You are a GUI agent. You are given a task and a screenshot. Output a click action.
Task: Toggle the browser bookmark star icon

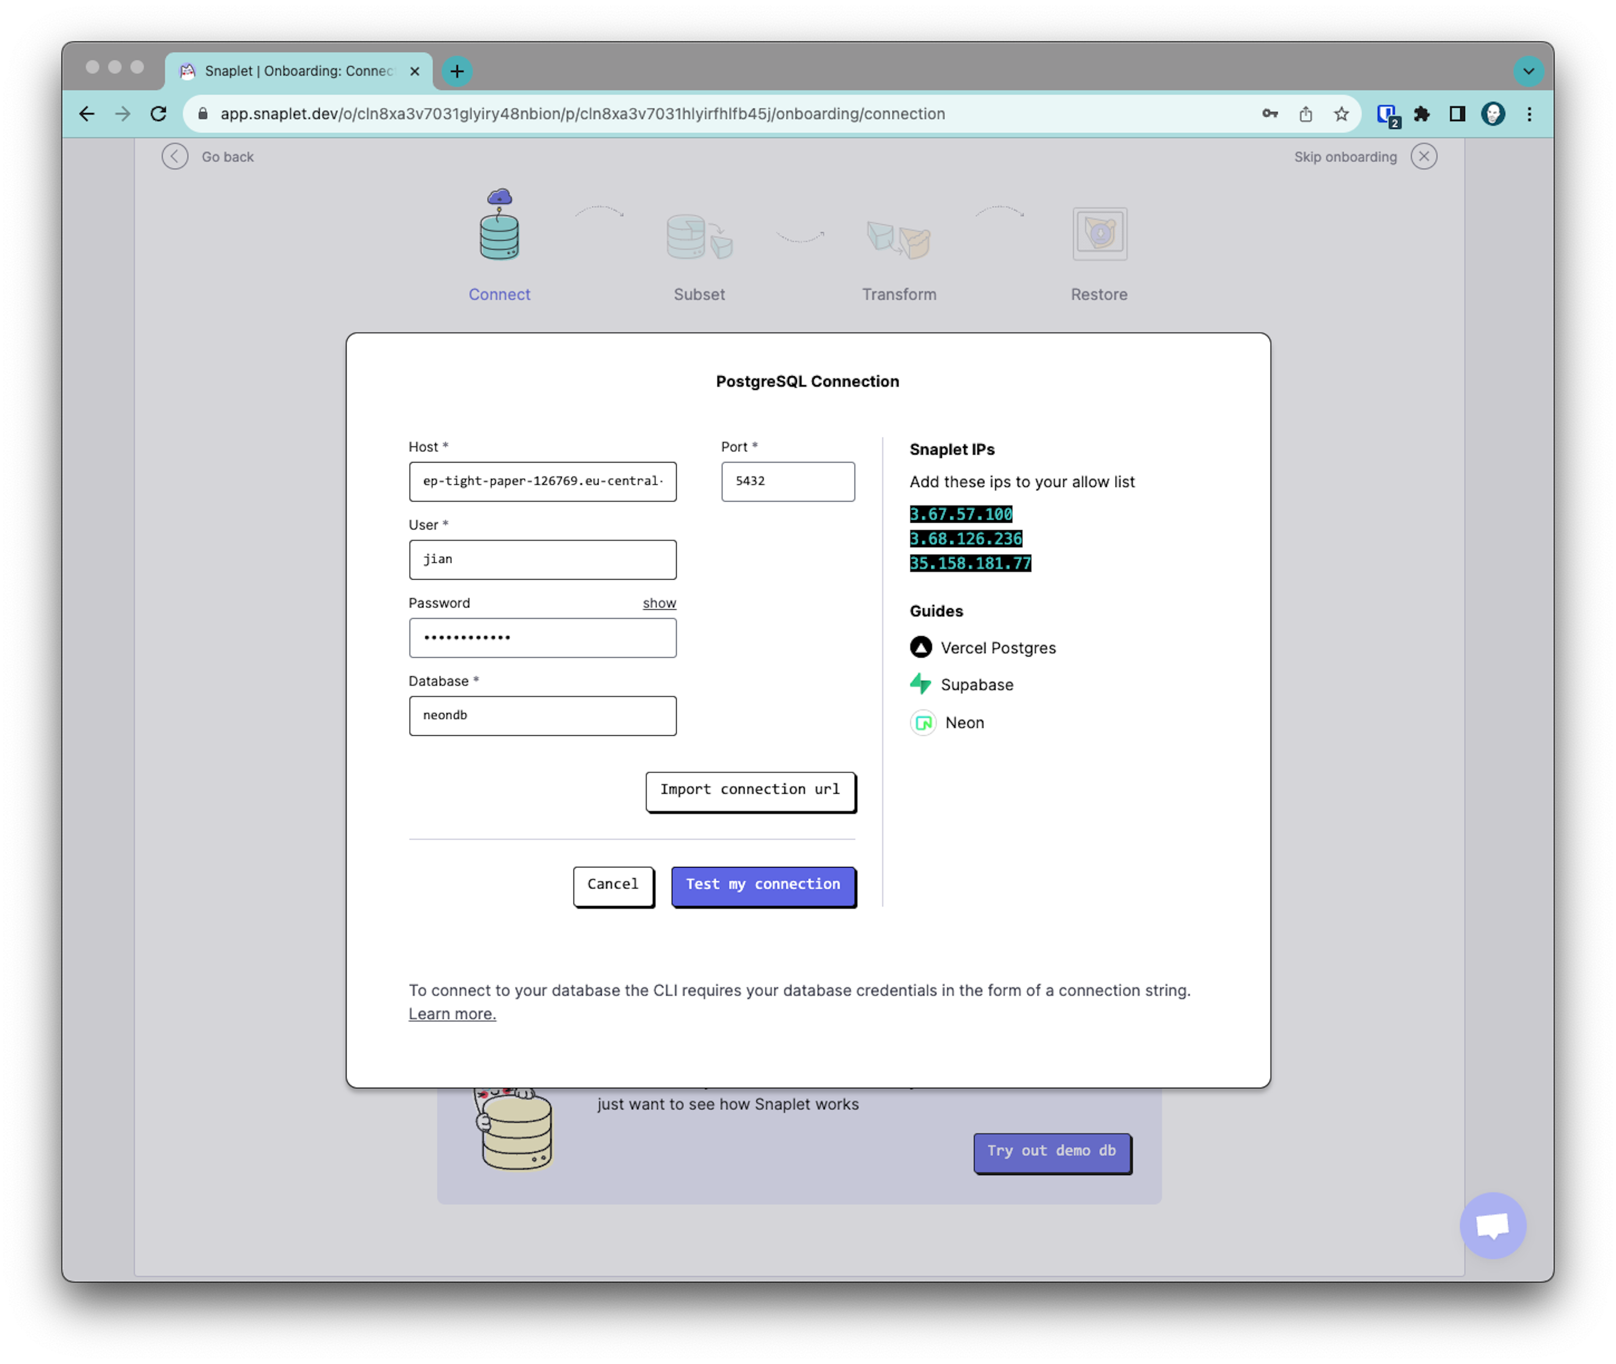click(x=1341, y=114)
